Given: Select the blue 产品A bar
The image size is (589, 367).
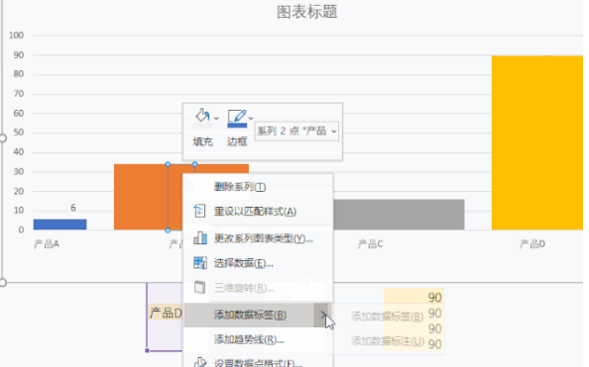Looking at the screenshot, I should tap(60, 225).
